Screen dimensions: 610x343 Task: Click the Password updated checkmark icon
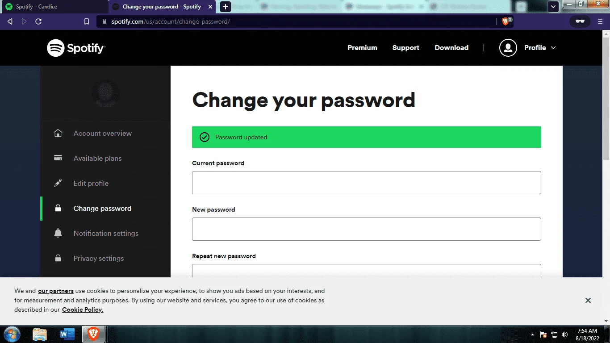click(x=205, y=137)
